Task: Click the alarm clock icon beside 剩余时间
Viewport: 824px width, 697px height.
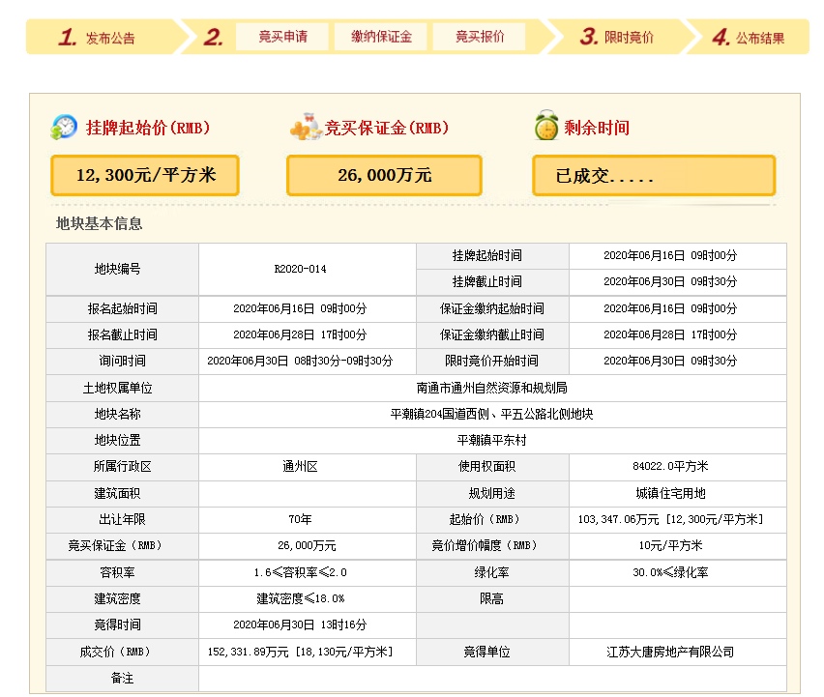Action: [x=546, y=128]
